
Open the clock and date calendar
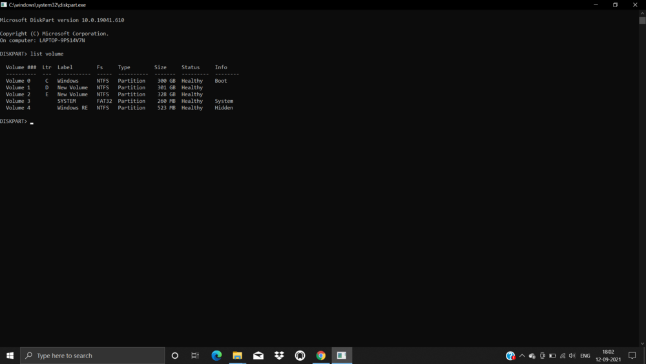608,356
